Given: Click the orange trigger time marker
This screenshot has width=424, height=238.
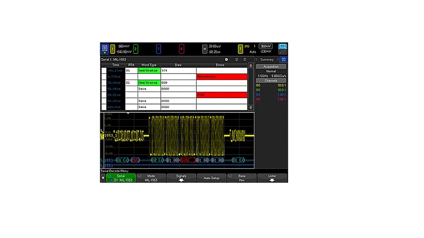Looking at the screenshot, I should pyautogui.click(x=128, y=113).
